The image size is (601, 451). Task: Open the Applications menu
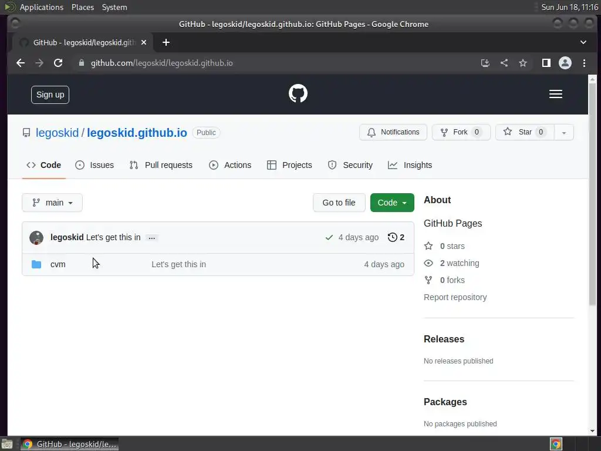tap(42, 7)
